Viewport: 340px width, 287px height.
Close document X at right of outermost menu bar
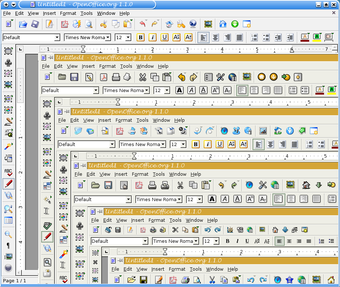[334, 13]
